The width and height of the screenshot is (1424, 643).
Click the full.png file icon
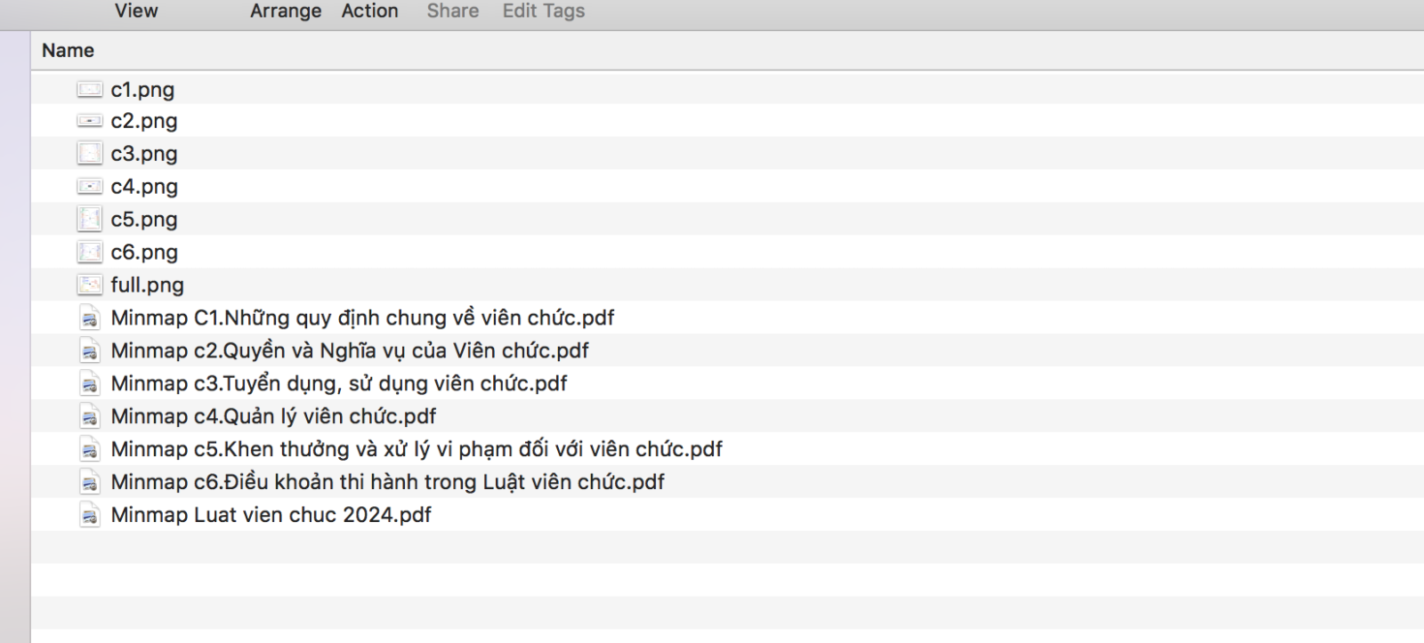[x=89, y=285]
